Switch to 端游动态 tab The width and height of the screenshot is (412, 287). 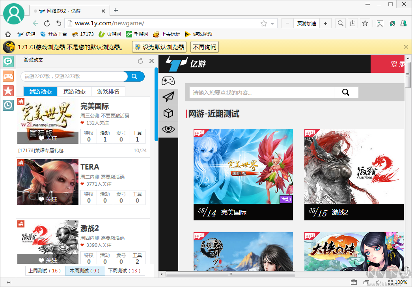(x=41, y=91)
